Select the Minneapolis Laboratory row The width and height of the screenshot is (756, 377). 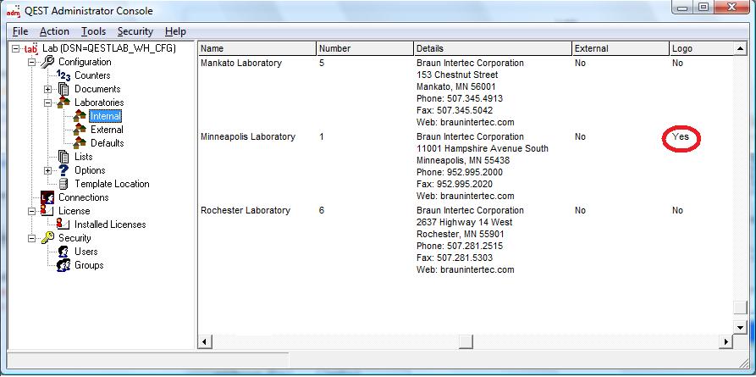pos(247,136)
